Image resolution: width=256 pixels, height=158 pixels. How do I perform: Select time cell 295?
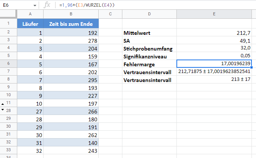click(71, 79)
